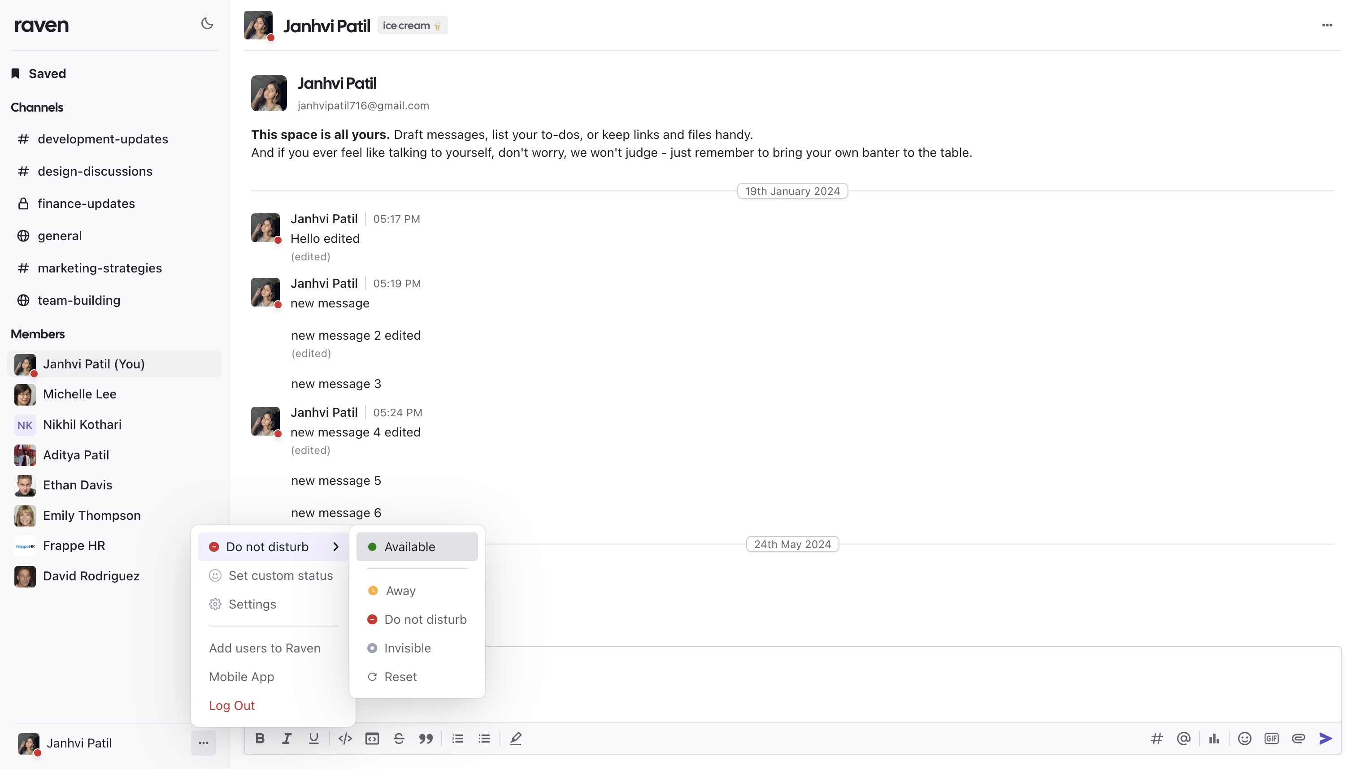Toggle dark mode with moon icon
This screenshot has width=1356, height=769.
[x=207, y=24]
